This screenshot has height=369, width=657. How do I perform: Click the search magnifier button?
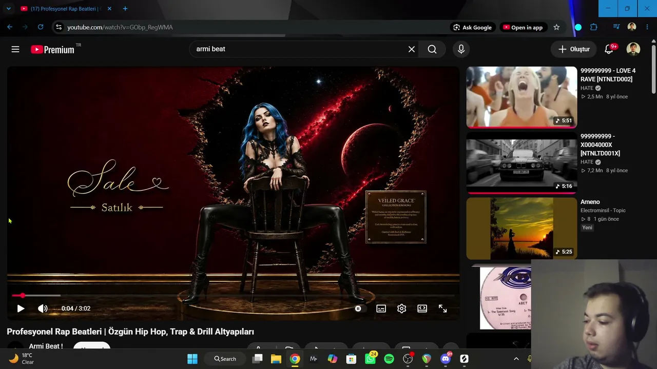pos(432,49)
